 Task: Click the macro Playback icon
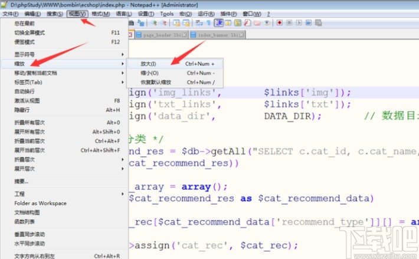tap(299, 22)
